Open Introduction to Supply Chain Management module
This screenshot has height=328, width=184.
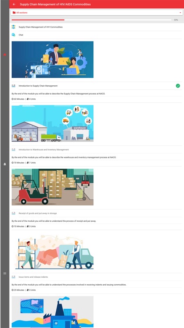click(x=38, y=86)
